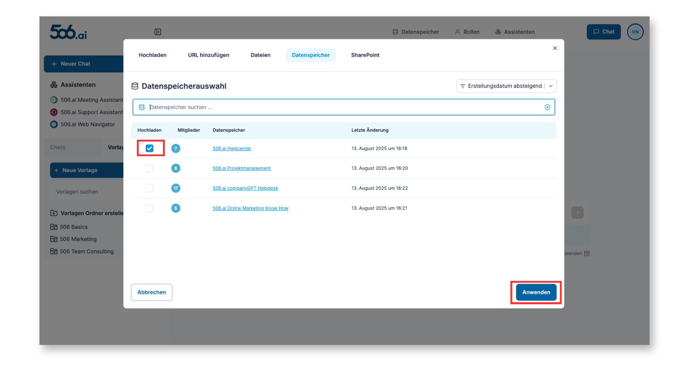The height and width of the screenshot is (371, 696).
Task: Select '13. August 2025 um 16:22' date
Action: (x=380, y=188)
